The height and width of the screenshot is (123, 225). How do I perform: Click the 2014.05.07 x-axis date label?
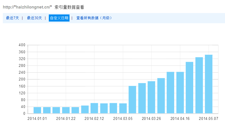pos(209,118)
